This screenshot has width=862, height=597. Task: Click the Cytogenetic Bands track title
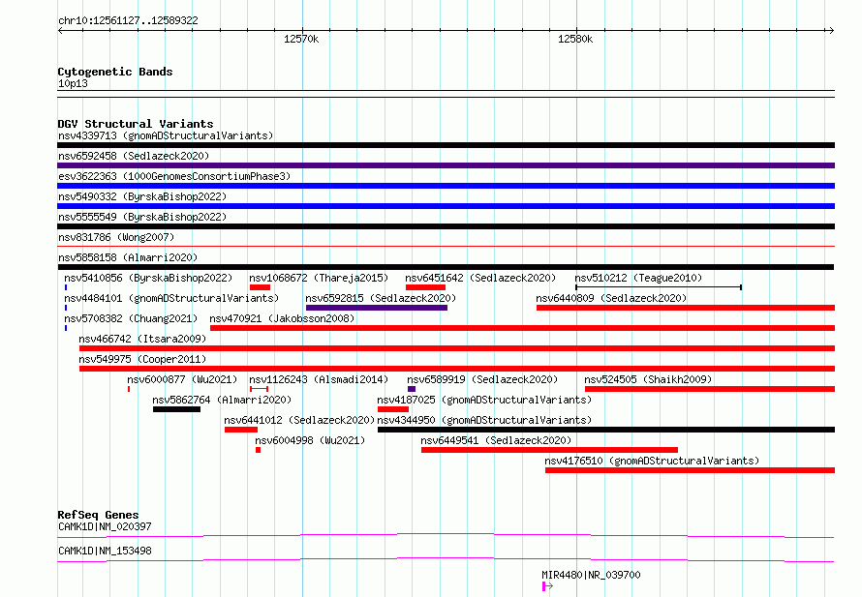pyautogui.click(x=115, y=72)
